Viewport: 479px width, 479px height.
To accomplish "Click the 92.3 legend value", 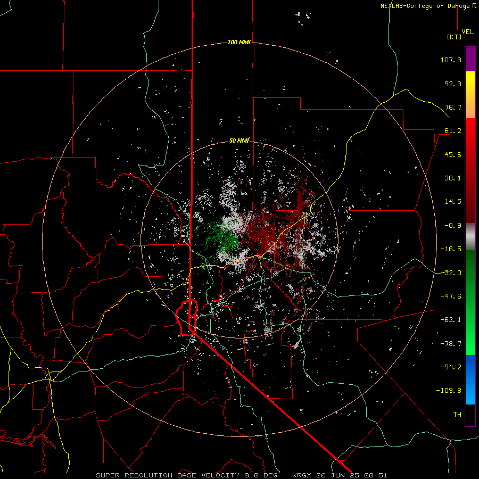I will point(453,84).
